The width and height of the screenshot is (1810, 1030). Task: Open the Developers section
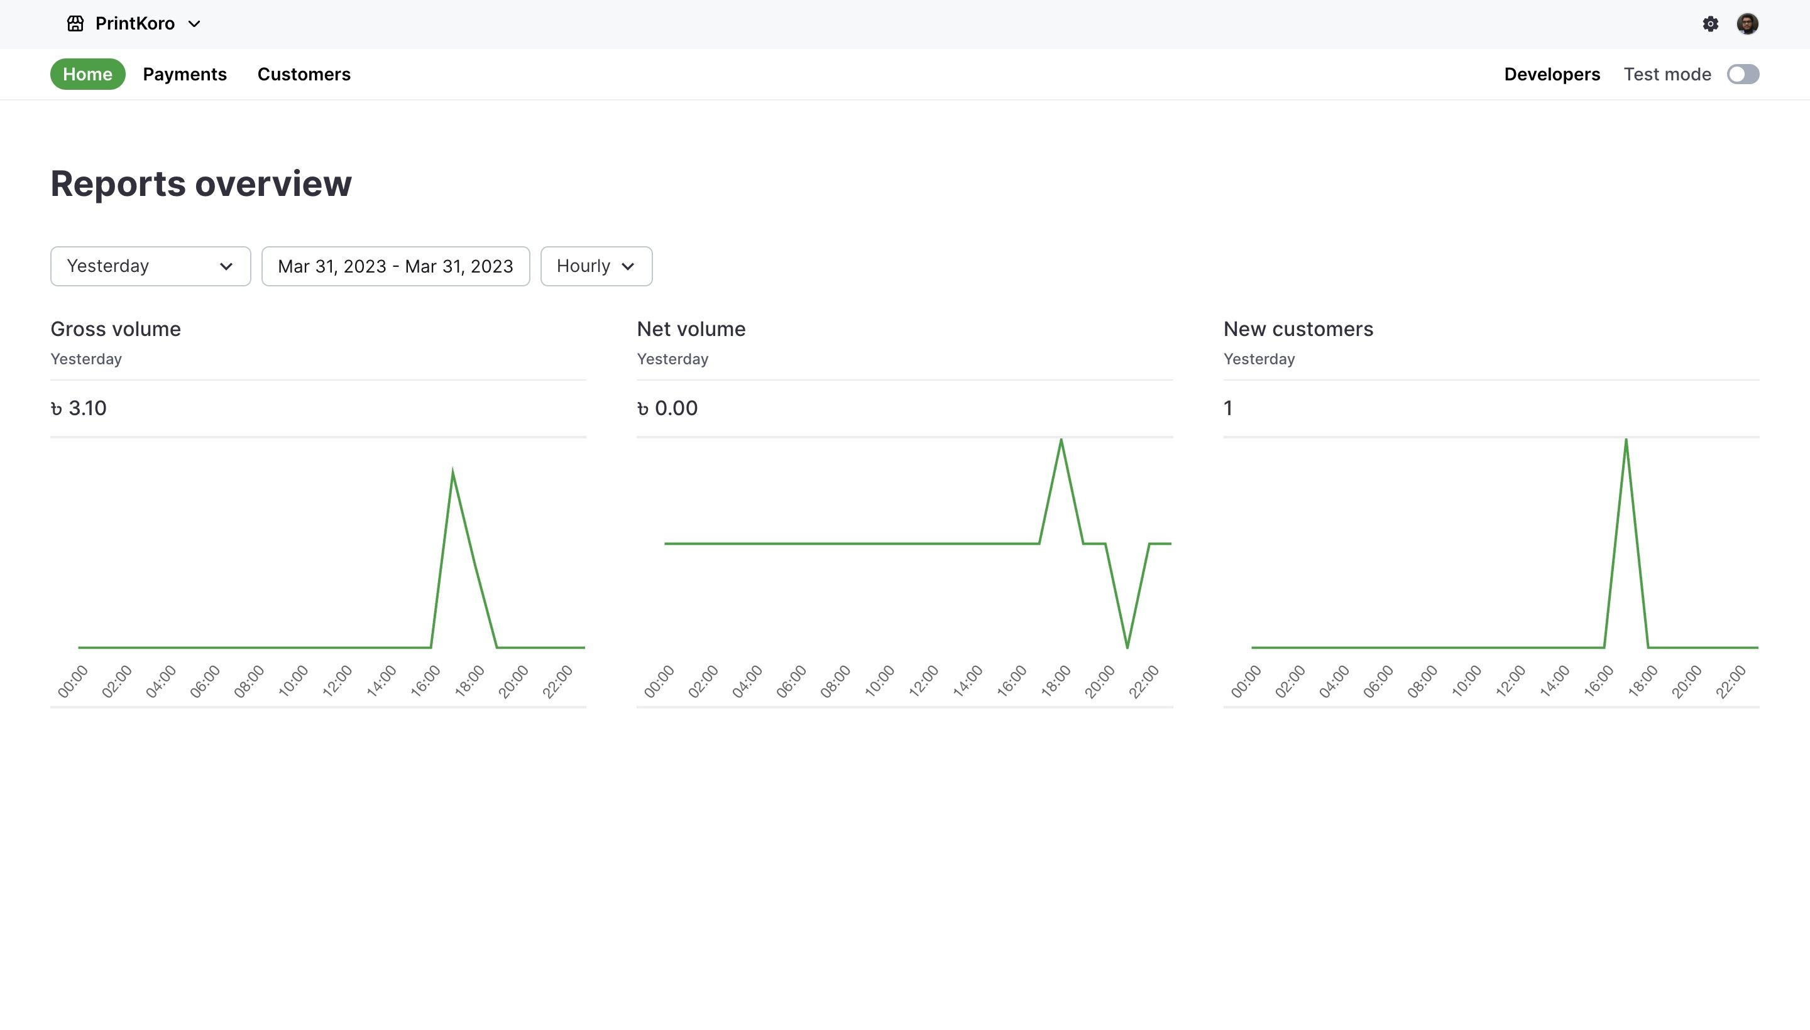point(1552,73)
